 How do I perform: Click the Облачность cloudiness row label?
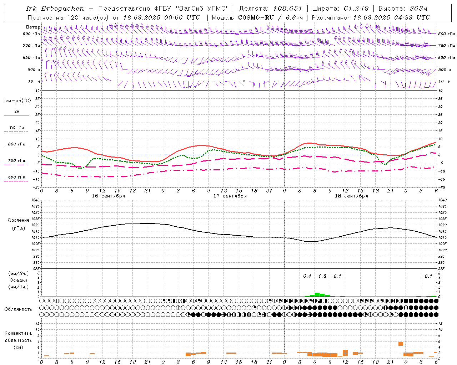click(18, 309)
